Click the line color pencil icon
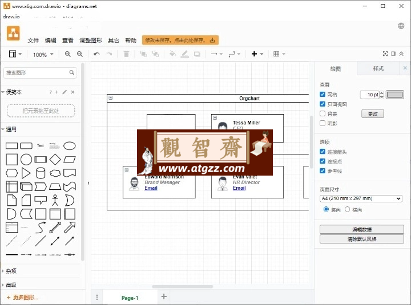This screenshot has width=411, height=305. pos(185,54)
